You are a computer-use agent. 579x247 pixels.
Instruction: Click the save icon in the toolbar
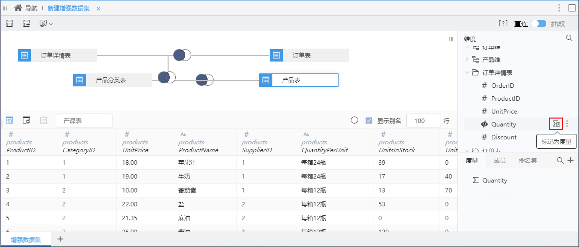pyautogui.click(x=10, y=23)
